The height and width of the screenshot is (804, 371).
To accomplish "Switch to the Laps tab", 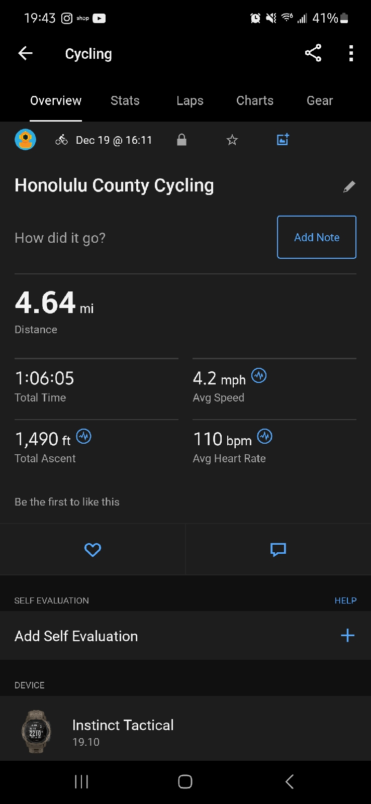I will click(x=190, y=100).
